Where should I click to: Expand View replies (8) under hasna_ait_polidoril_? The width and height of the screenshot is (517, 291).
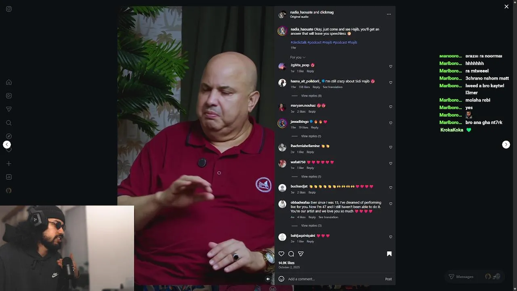[x=311, y=96]
